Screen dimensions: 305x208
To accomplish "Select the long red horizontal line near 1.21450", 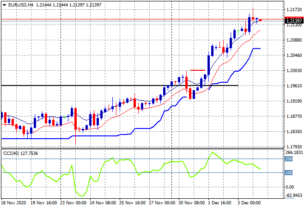I will pos(142,19).
